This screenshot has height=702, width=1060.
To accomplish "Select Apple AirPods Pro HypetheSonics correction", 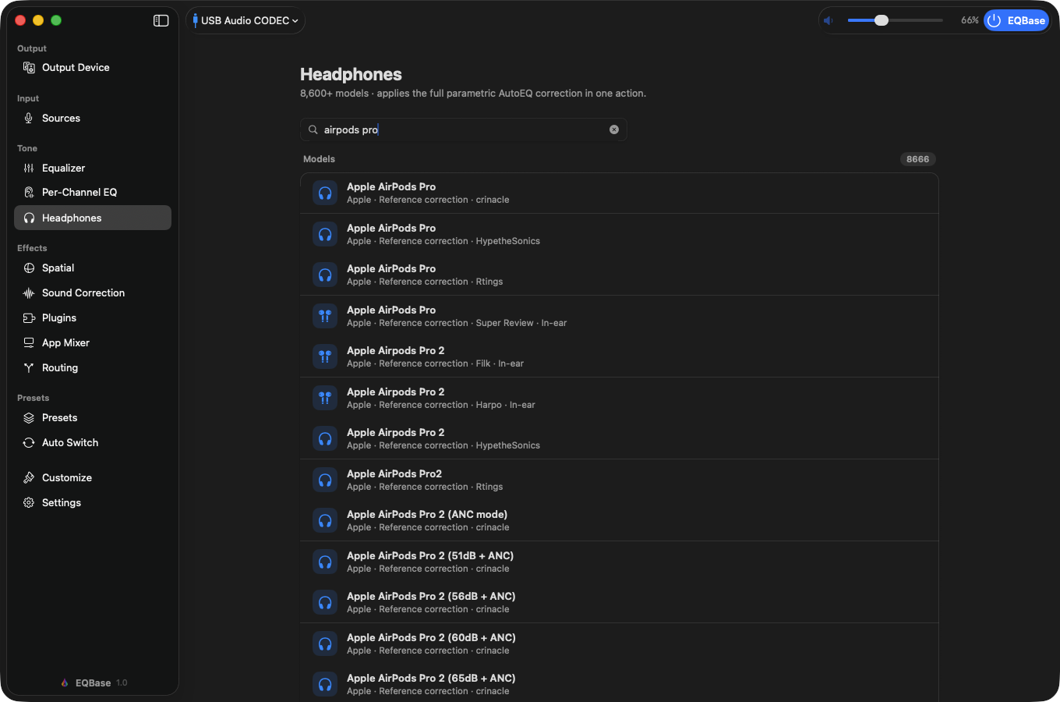I will coord(620,234).
